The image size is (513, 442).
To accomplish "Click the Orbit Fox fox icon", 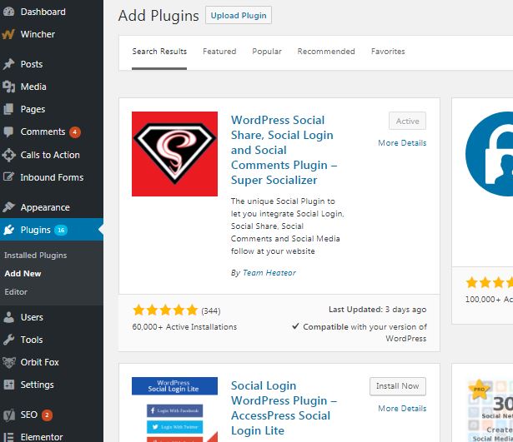I will (9, 362).
